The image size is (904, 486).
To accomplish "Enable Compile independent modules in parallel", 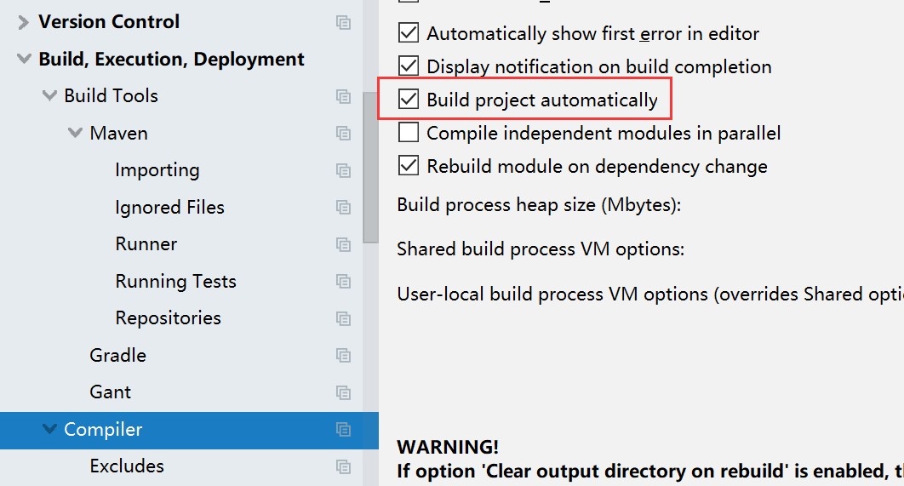I will pyautogui.click(x=409, y=133).
